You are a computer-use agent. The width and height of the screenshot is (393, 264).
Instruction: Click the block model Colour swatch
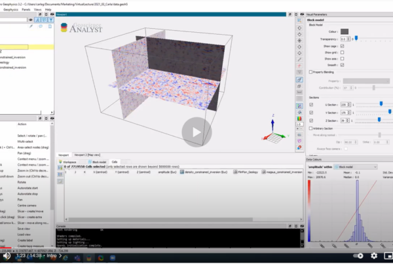coord(345,31)
